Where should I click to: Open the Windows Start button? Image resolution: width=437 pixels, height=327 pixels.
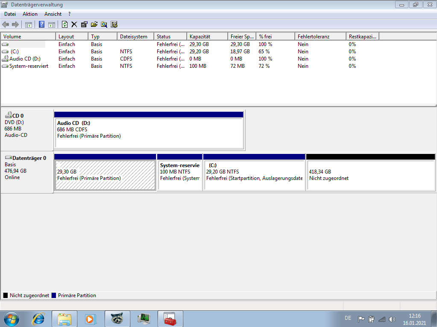pos(12,318)
